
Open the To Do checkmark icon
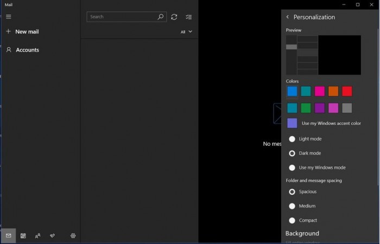coord(52,235)
